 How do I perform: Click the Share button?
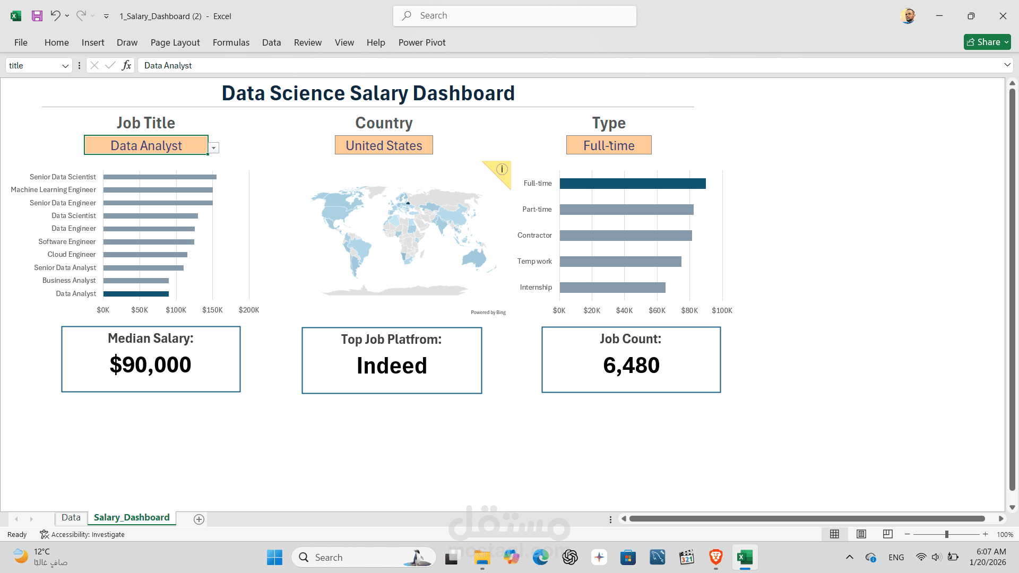[986, 42]
